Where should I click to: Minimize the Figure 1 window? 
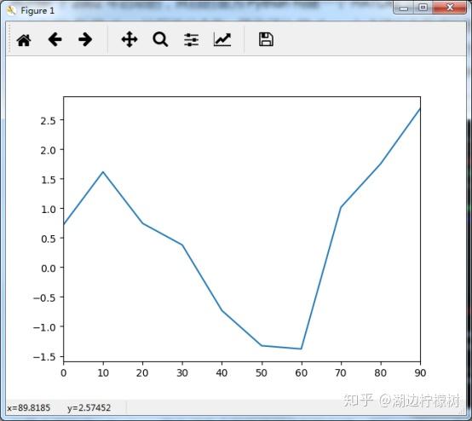pyautogui.click(x=403, y=8)
